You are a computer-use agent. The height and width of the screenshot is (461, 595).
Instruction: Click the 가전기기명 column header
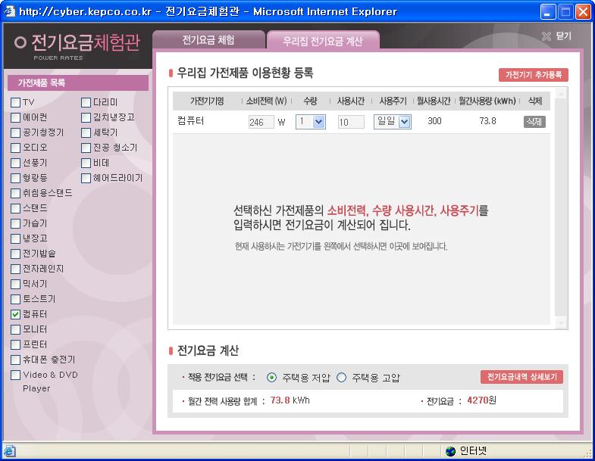click(207, 101)
